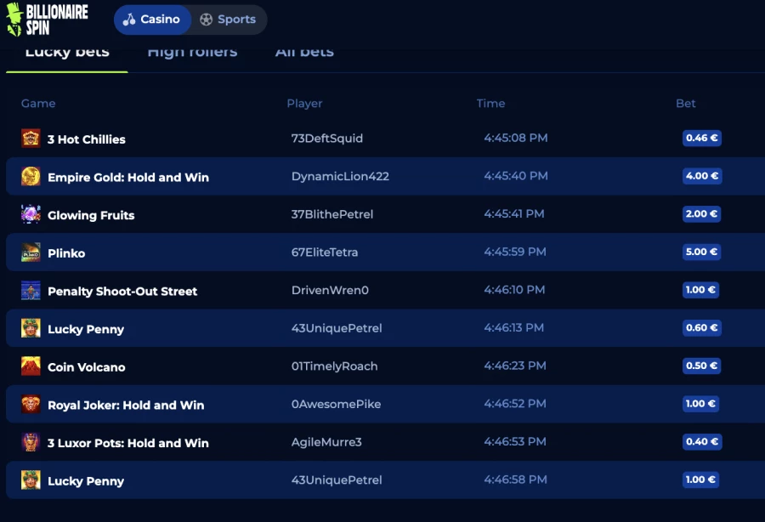Screen dimensions: 765x522
Task: Click the 3 Hot Chillies game icon
Action: 31,138
